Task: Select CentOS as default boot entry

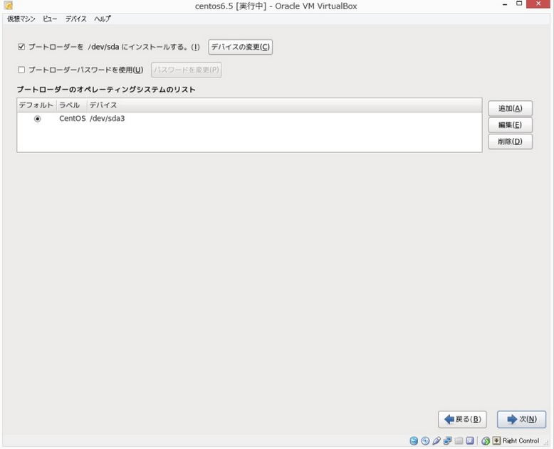Action: click(38, 119)
